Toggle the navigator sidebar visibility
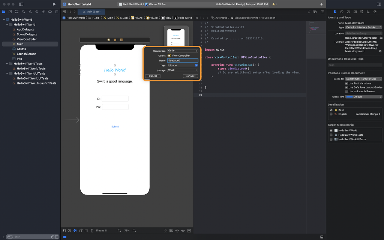Image resolution: width=384 pixels, height=240 pixels. tap(21, 4)
